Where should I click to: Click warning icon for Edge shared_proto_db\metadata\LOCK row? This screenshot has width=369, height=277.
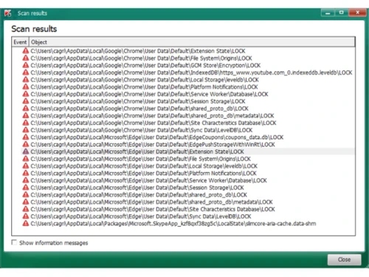pos(26,202)
